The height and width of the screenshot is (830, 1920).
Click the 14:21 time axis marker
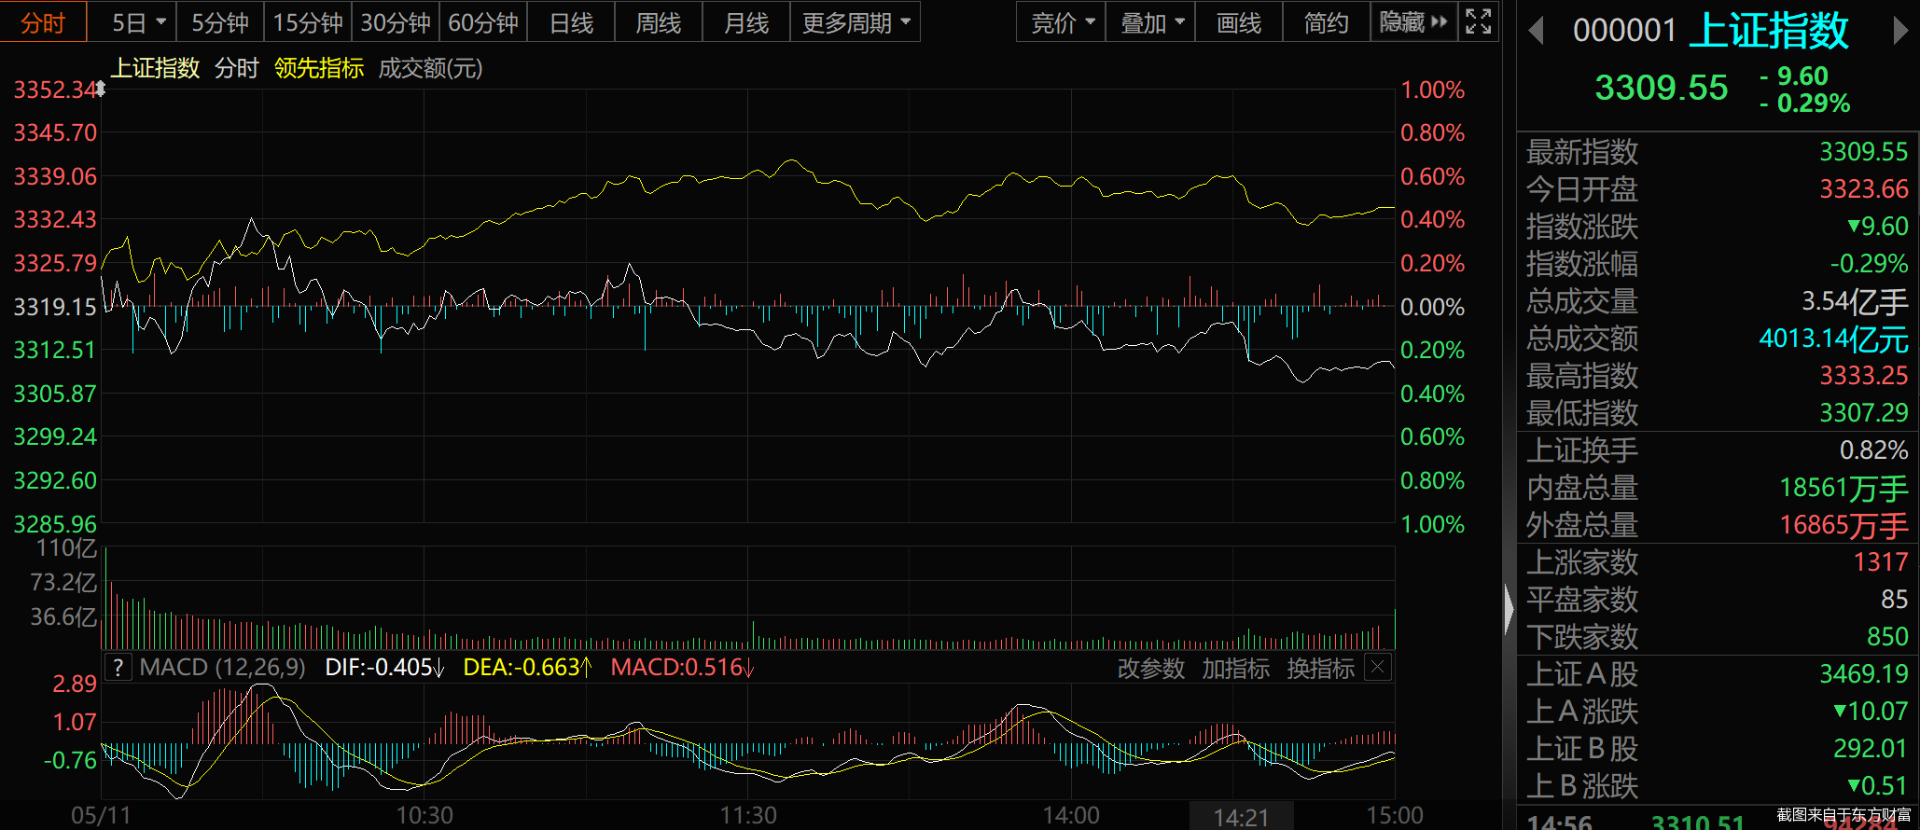tap(1241, 817)
